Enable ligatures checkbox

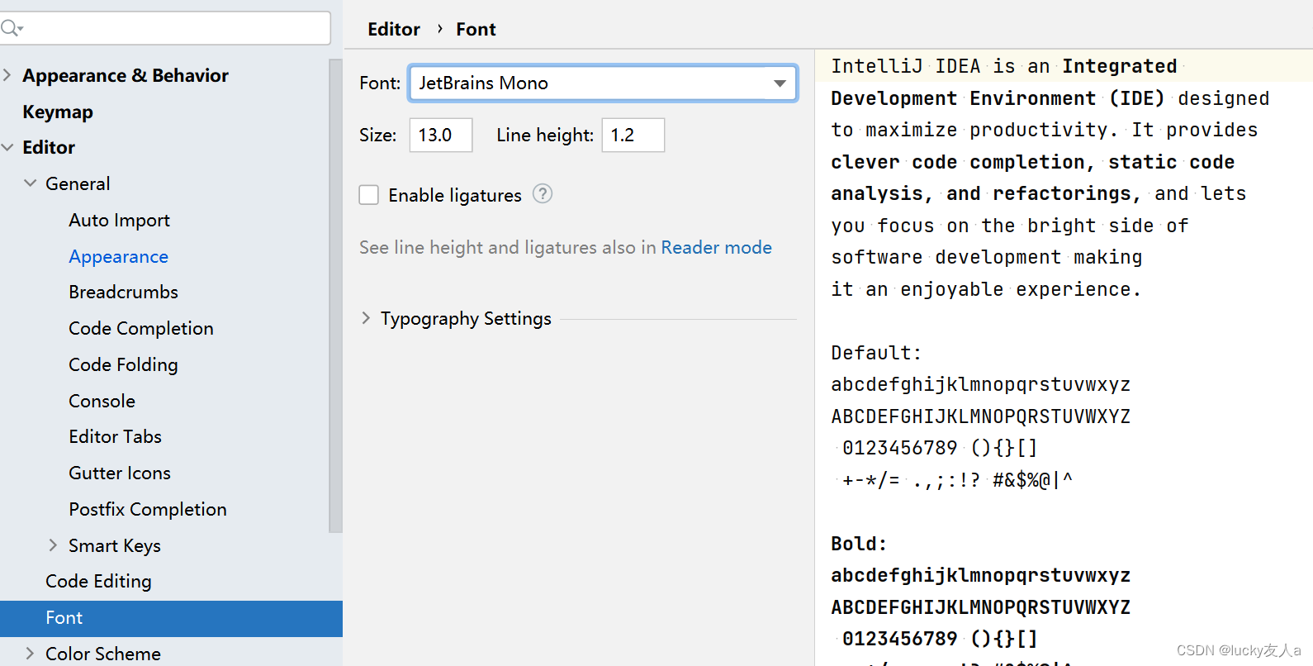(369, 195)
